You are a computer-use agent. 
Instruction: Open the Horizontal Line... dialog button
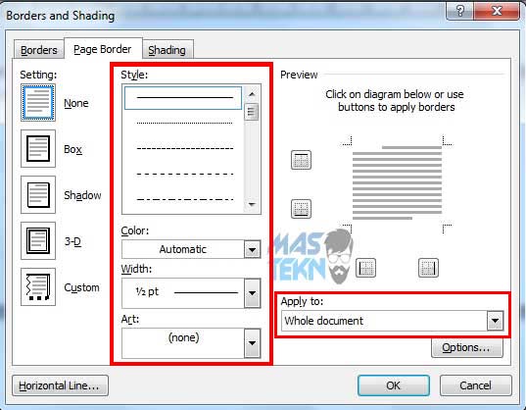click(60, 385)
